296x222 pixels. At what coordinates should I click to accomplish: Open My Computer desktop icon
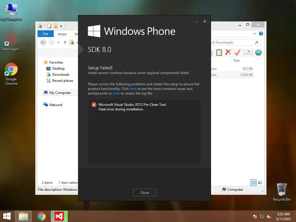click(x=11, y=12)
